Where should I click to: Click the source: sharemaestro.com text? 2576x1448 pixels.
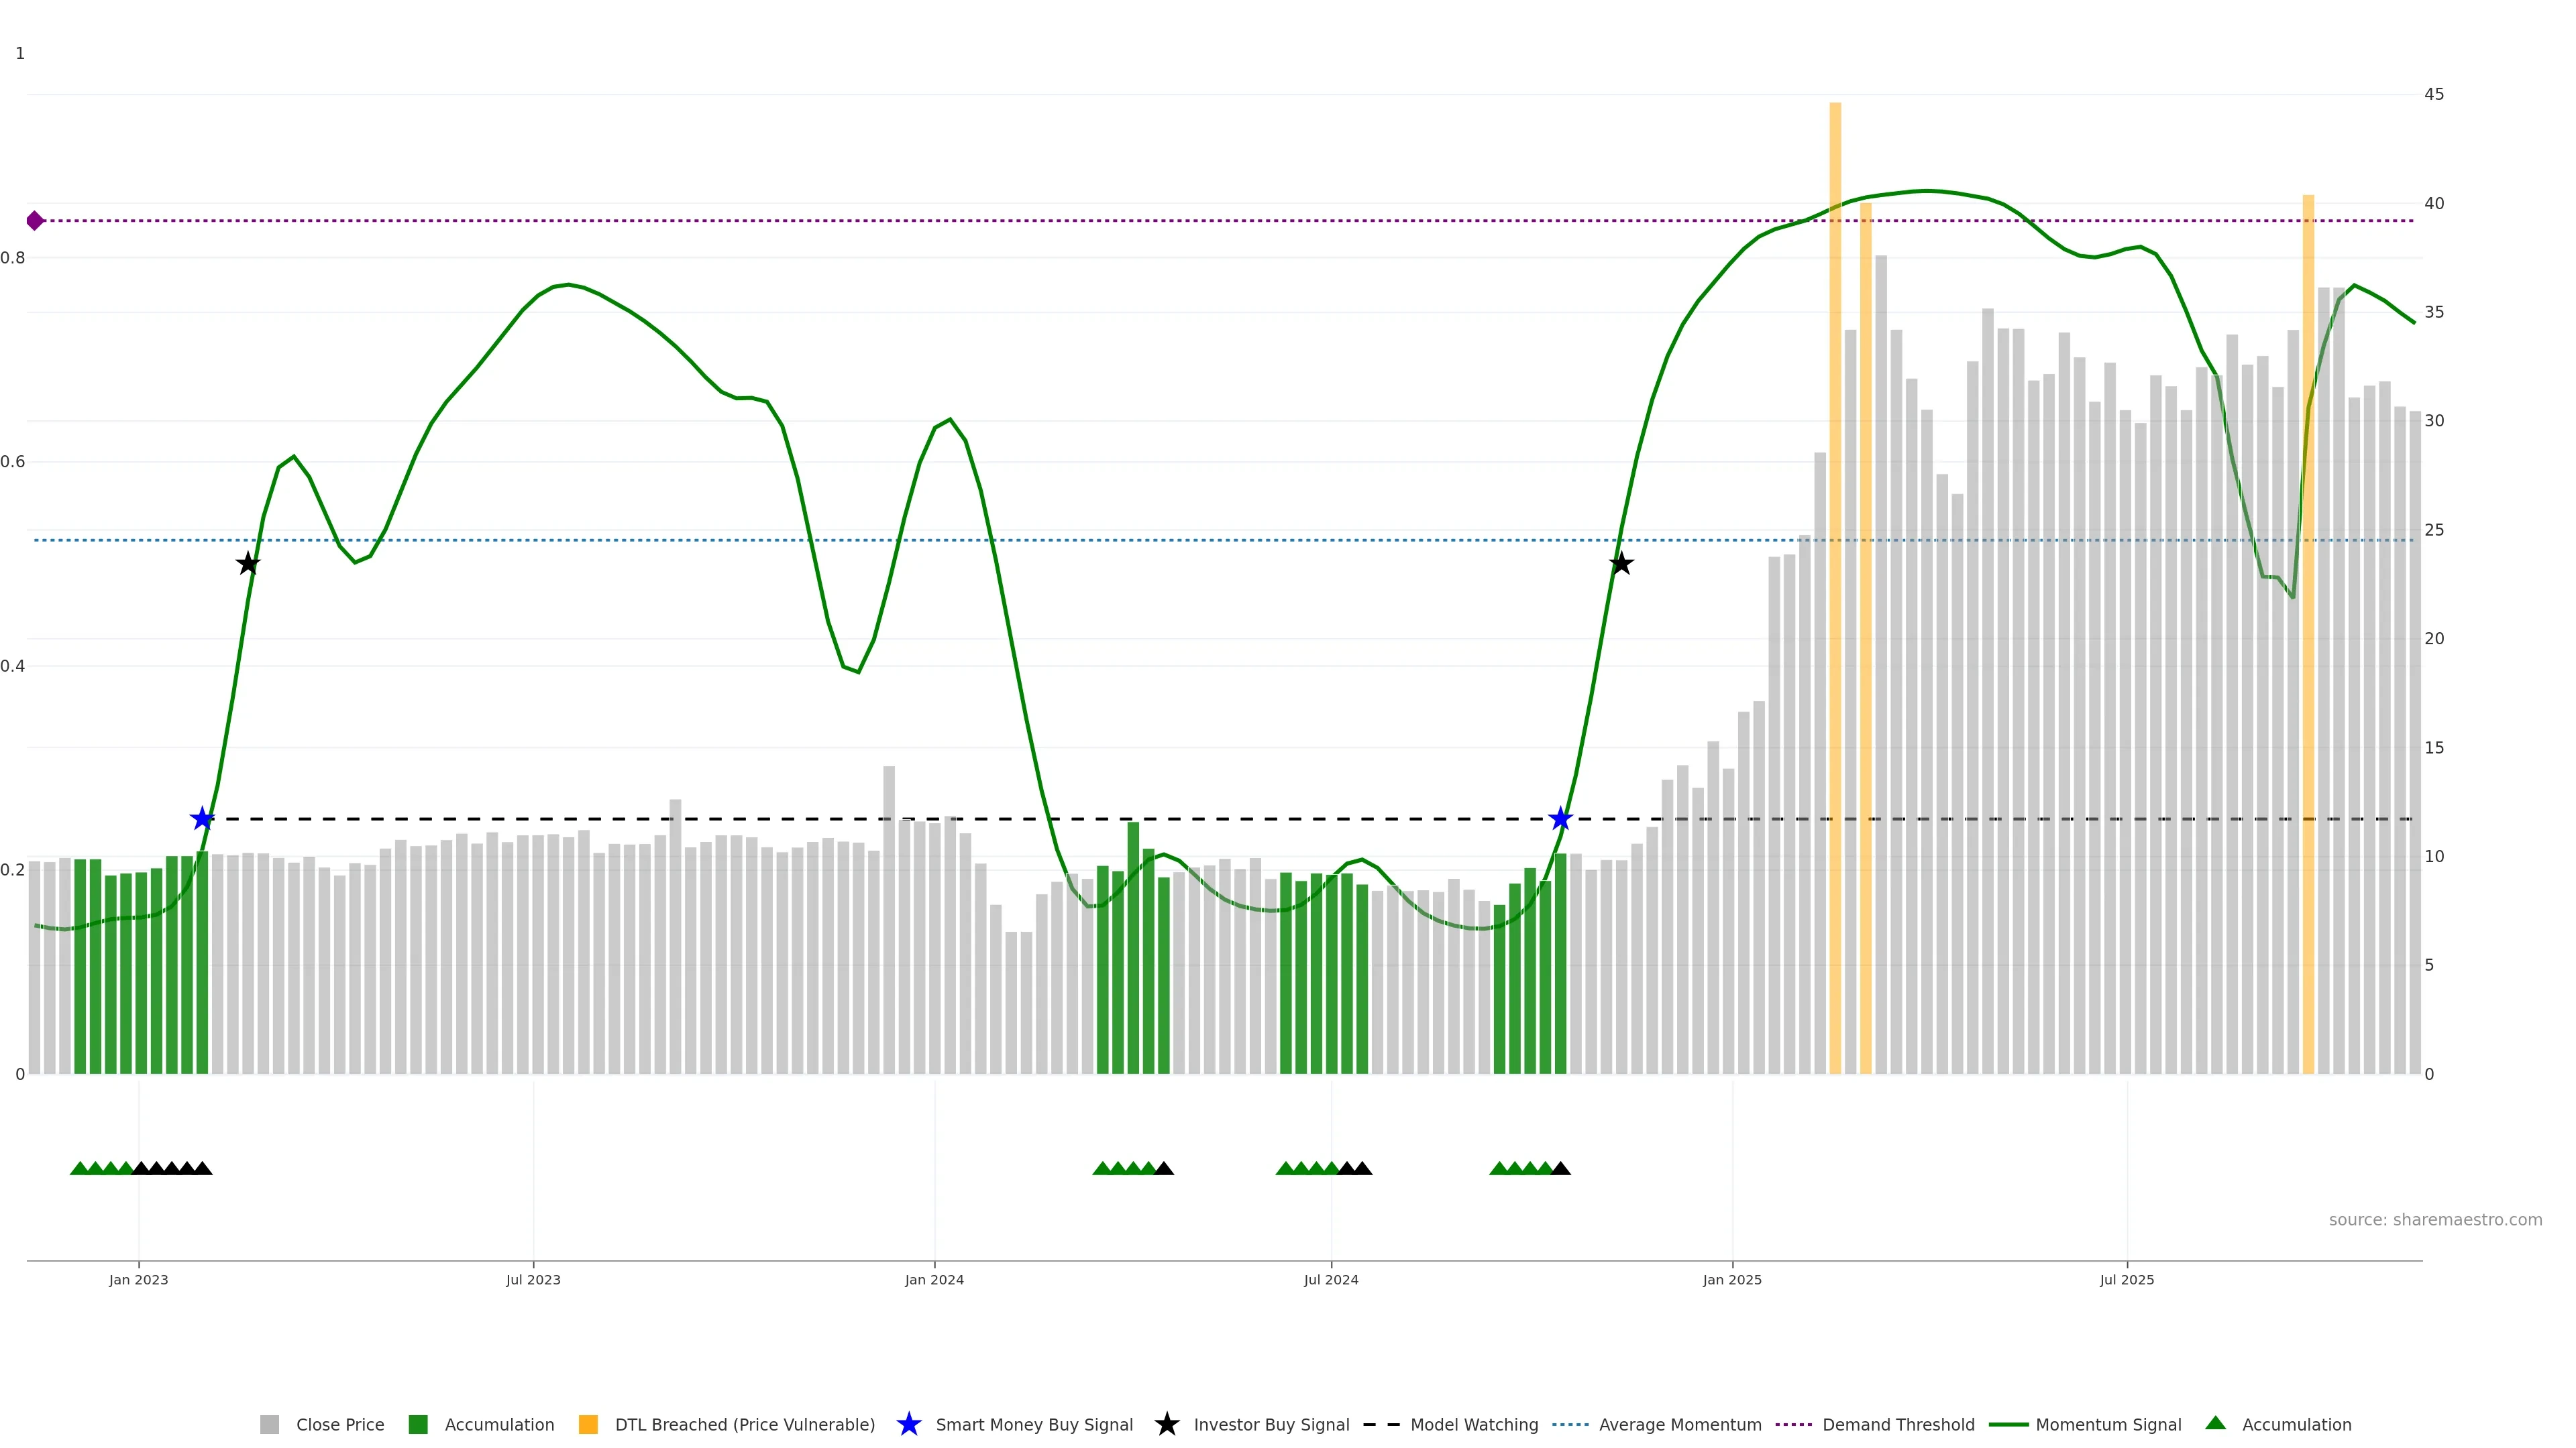[2435, 1219]
